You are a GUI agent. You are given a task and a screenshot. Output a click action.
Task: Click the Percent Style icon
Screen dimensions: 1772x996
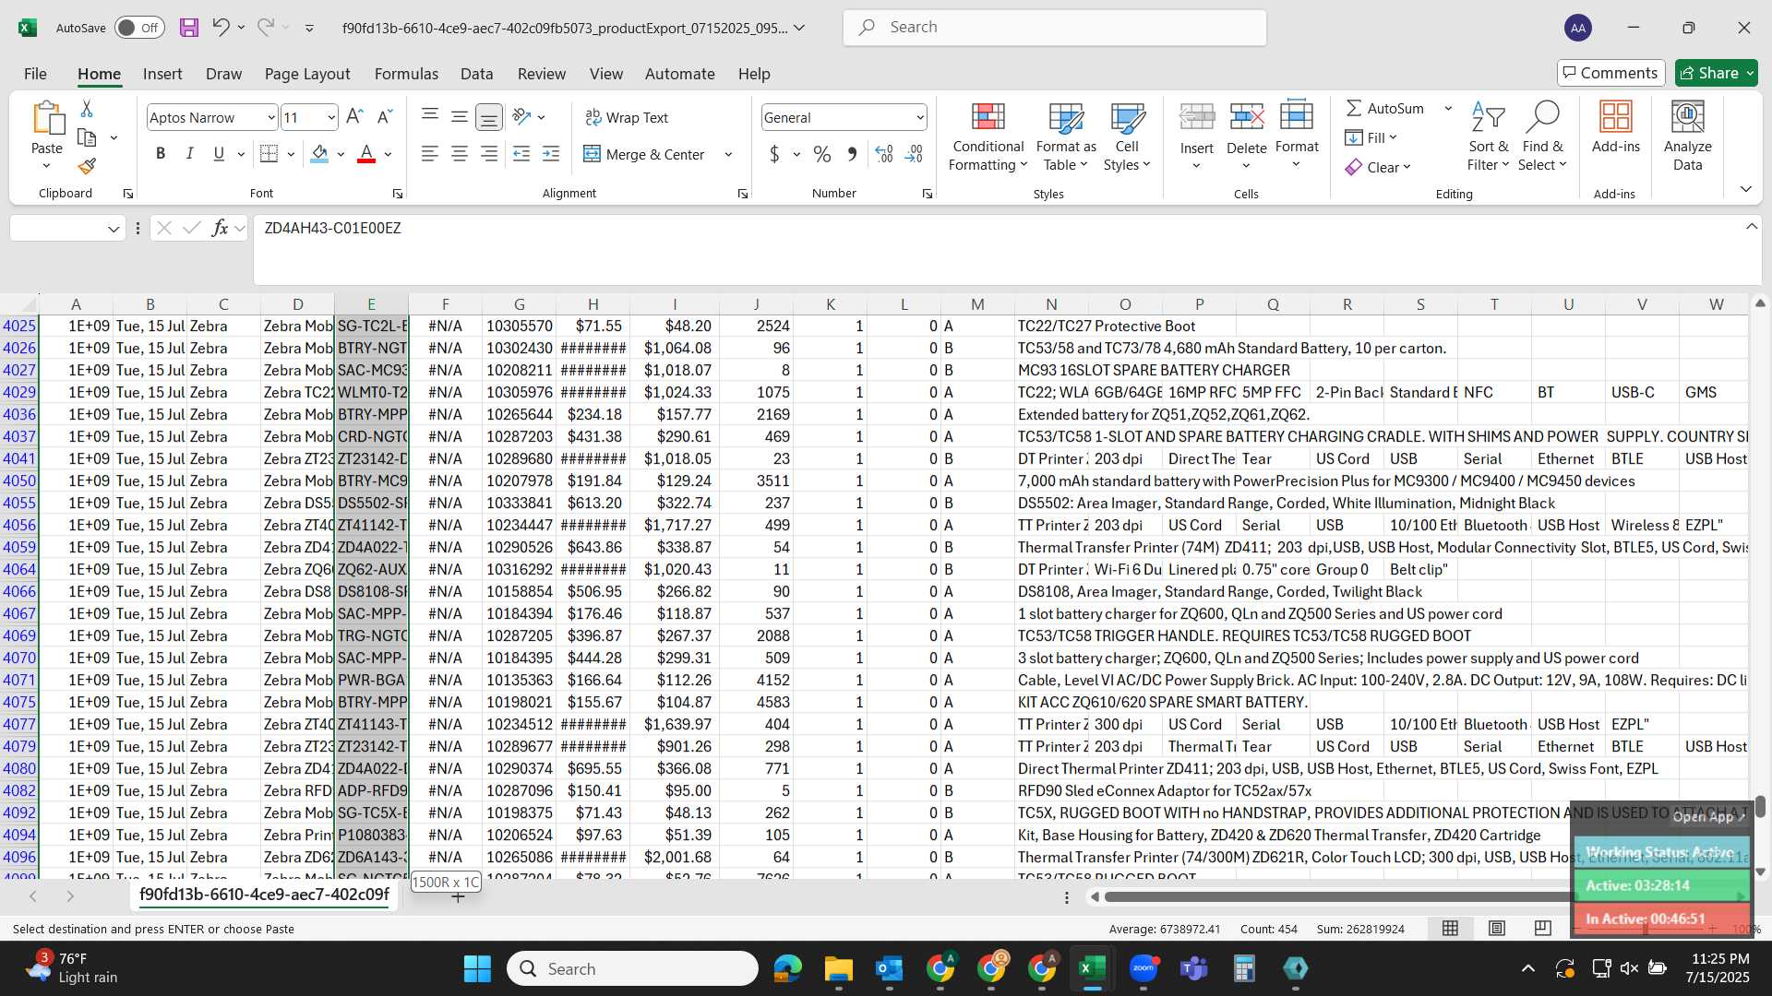[x=821, y=154]
